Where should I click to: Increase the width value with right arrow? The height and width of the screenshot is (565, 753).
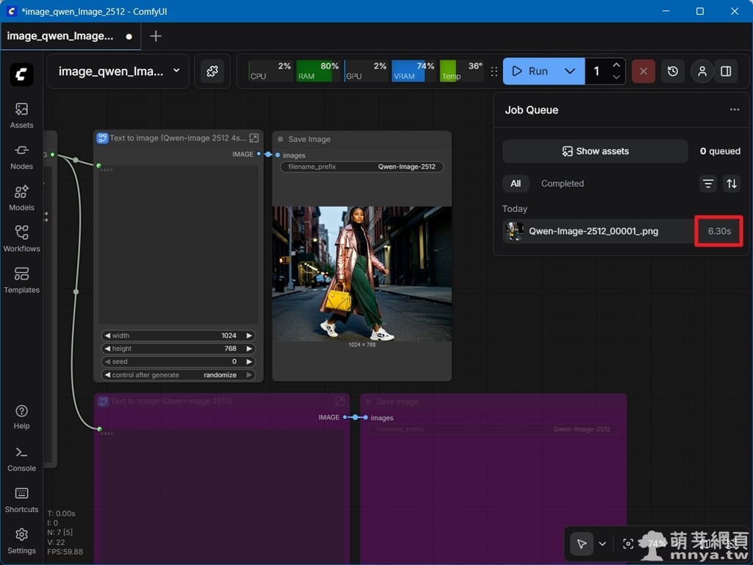point(249,335)
